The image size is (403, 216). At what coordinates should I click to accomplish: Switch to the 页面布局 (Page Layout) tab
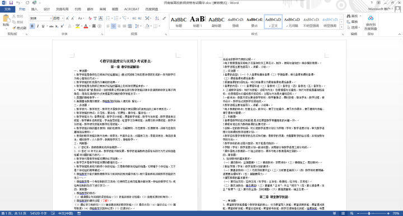62,10
